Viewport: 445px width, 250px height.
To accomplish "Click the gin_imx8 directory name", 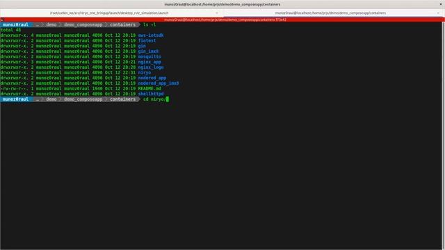I will click(148, 51).
